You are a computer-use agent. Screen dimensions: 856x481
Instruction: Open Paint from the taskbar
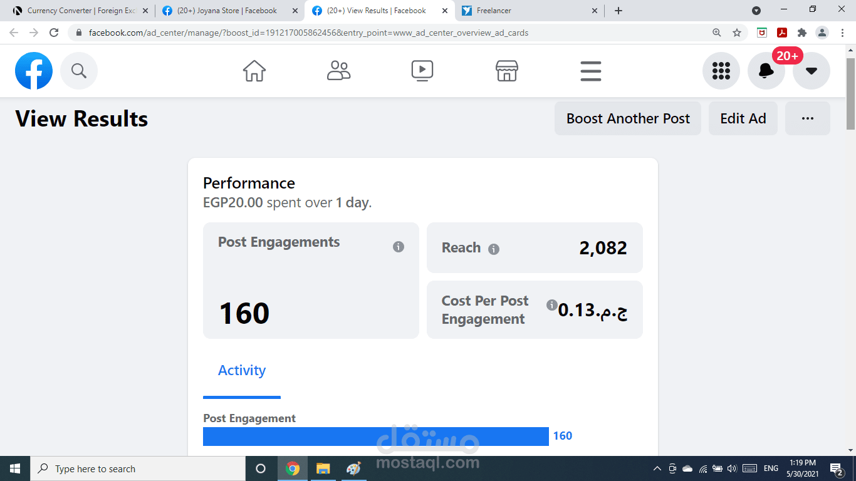click(x=353, y=468)
